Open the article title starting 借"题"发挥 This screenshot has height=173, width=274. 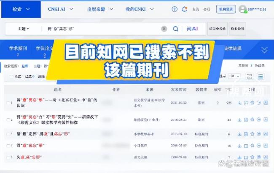(x=43, y=134)
